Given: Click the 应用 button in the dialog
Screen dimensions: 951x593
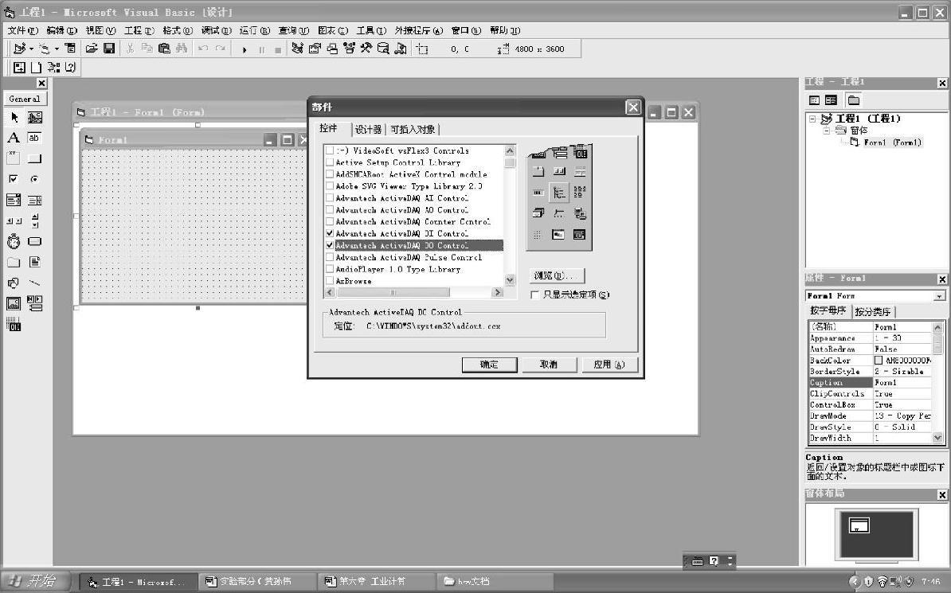Looking at the screenshot, I should tap(609, 365).
